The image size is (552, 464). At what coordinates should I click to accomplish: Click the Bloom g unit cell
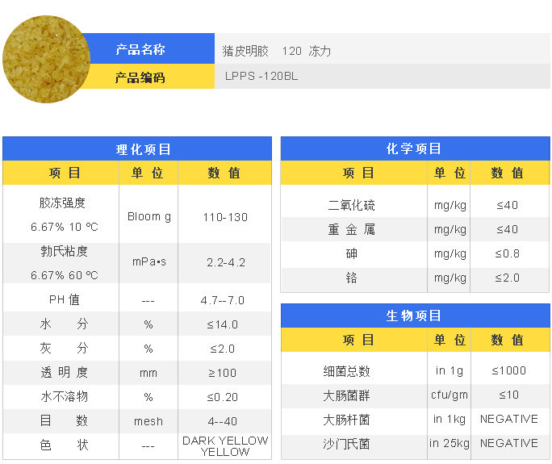pyautogui.click(x=148, y=216)
